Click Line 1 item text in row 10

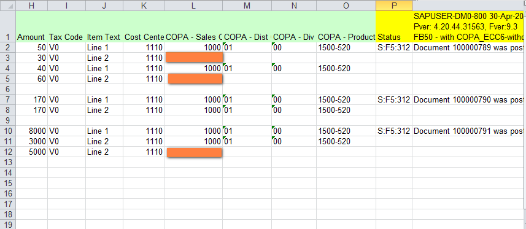[104, 131]
